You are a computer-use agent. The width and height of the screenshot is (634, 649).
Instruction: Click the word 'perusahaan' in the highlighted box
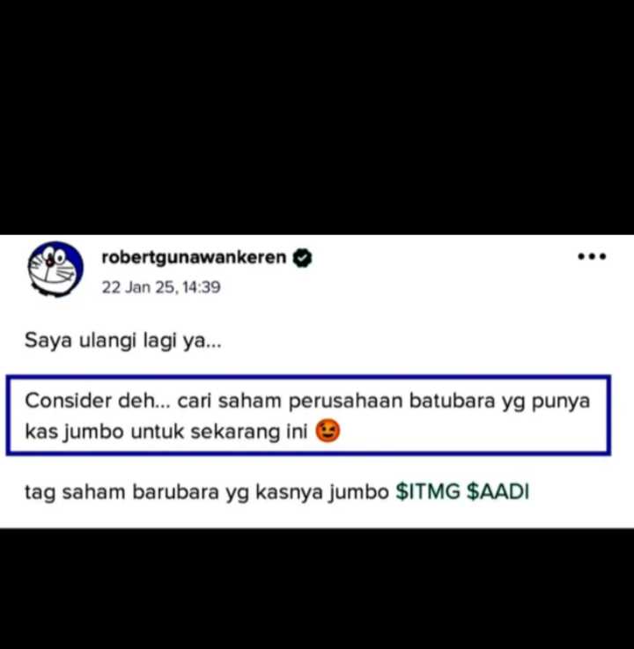pyautogui.click(x=345, y=401)
